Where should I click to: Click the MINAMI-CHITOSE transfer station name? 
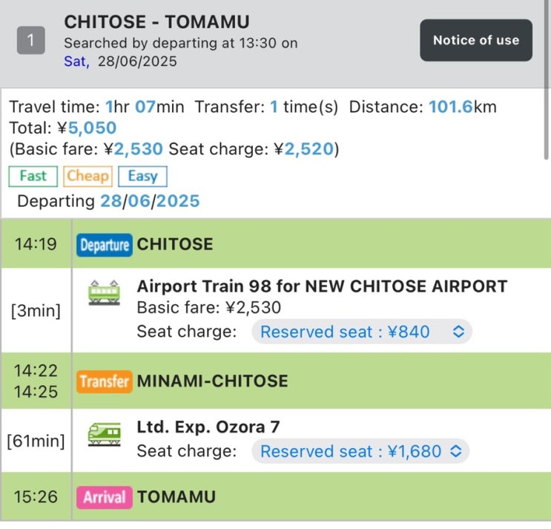212,381
